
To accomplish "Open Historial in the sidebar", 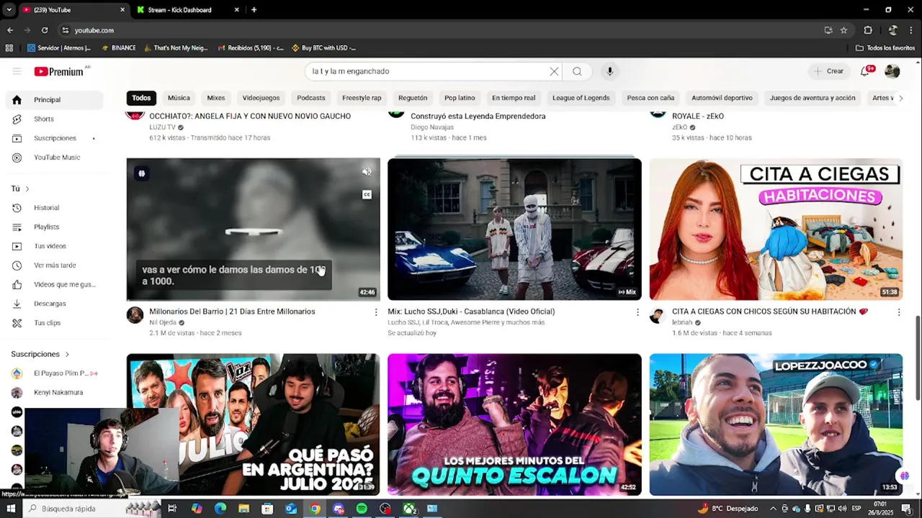I will pyautogui.click(x=55, y=208).
